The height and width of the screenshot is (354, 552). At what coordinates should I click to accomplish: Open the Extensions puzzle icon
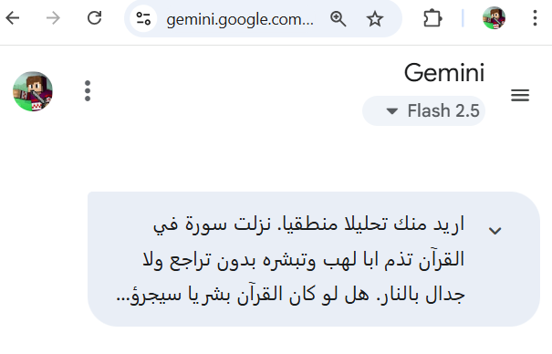pos(432,18)
